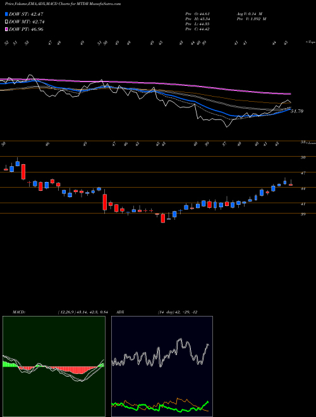This screenshot has height=417, width=316.
Task: Click the 50 price level axis label
Action: point(303,157)
